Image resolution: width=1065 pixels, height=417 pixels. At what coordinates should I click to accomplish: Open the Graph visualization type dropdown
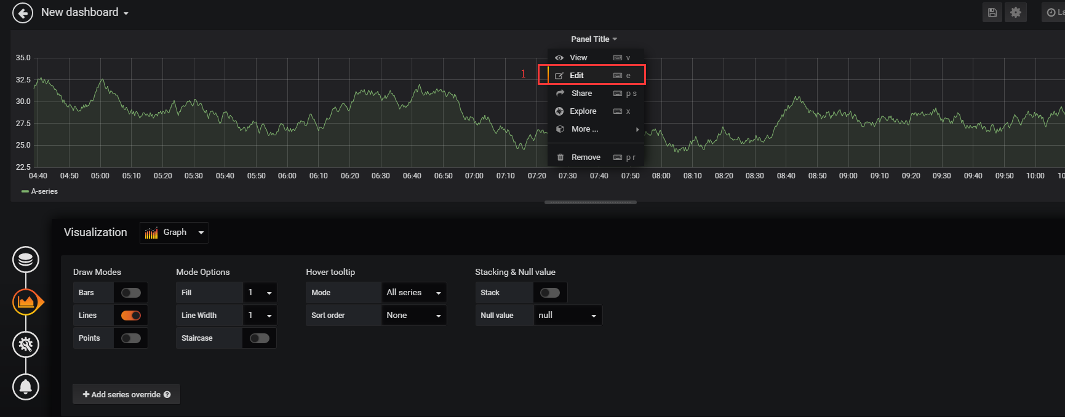coord(174,232)
